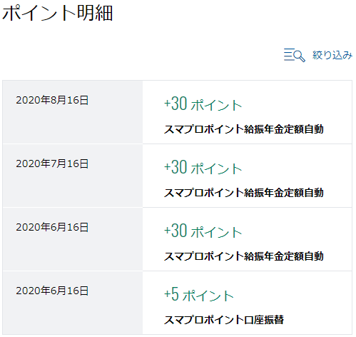Open スマプロポイント口座振替 description
The image size is (356, 337).
pyautogui.click(x=224, y=320)
